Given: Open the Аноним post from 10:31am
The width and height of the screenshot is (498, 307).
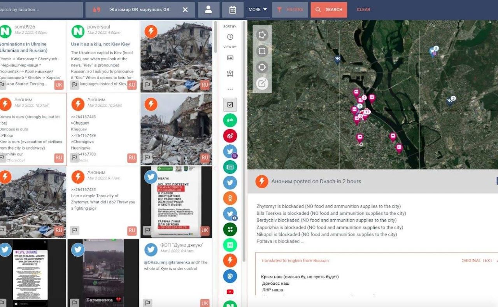Looking at the screenshot, I should (33, 129).
